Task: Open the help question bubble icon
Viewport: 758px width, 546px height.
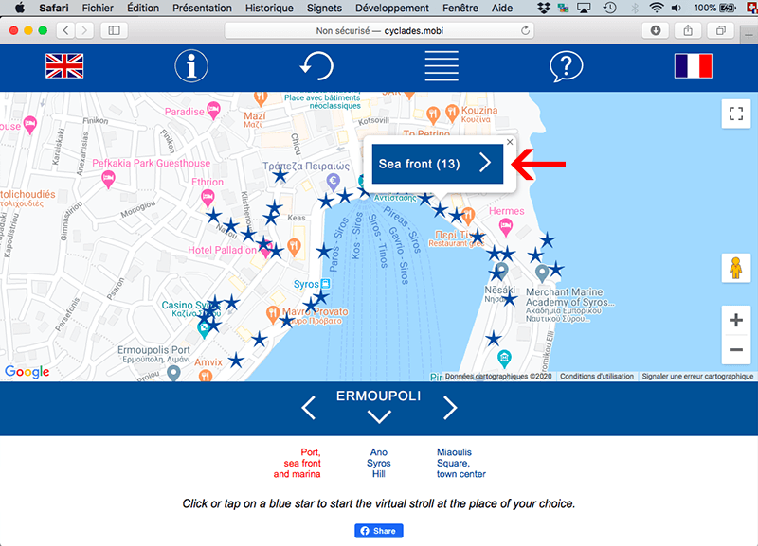Action: pos(566,66)
